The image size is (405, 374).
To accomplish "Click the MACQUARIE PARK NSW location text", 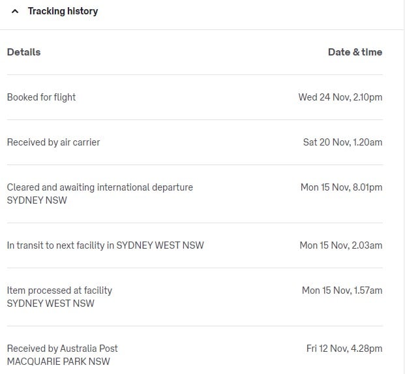I will 58,362.
